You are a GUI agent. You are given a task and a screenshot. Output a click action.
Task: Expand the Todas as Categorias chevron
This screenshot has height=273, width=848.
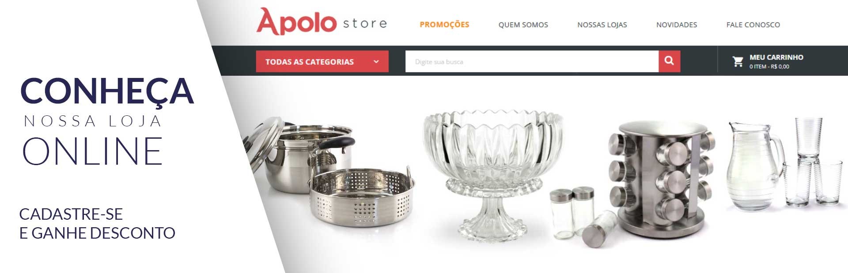point(376,62)
